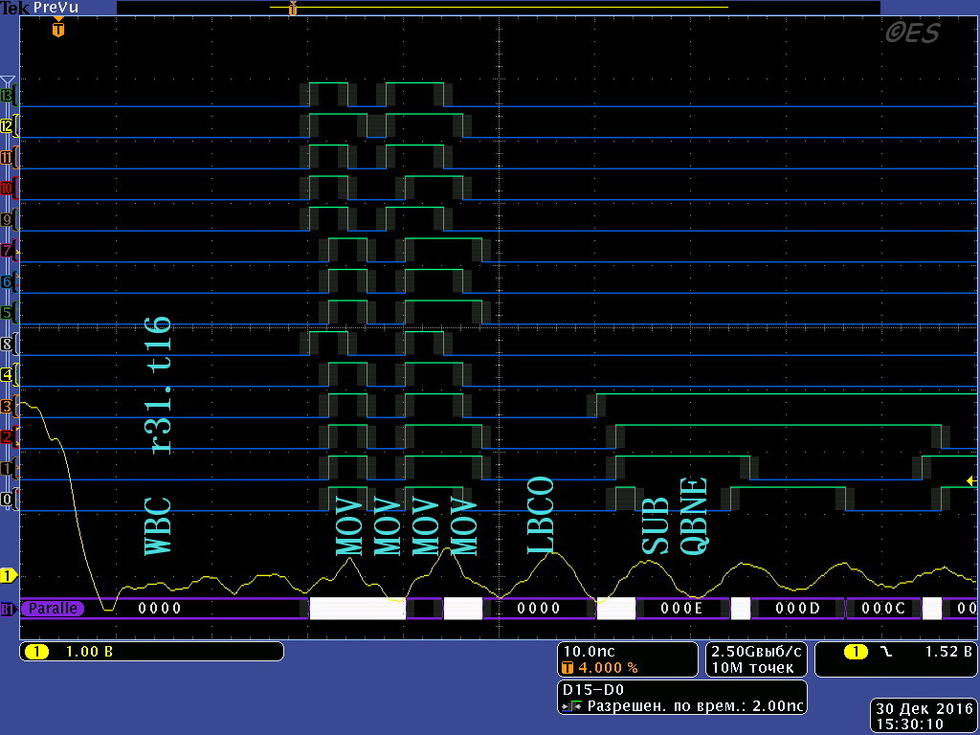Click the bus value '000C'
The height and width of the screenshot is (735, 980).
tap(883, 608)
